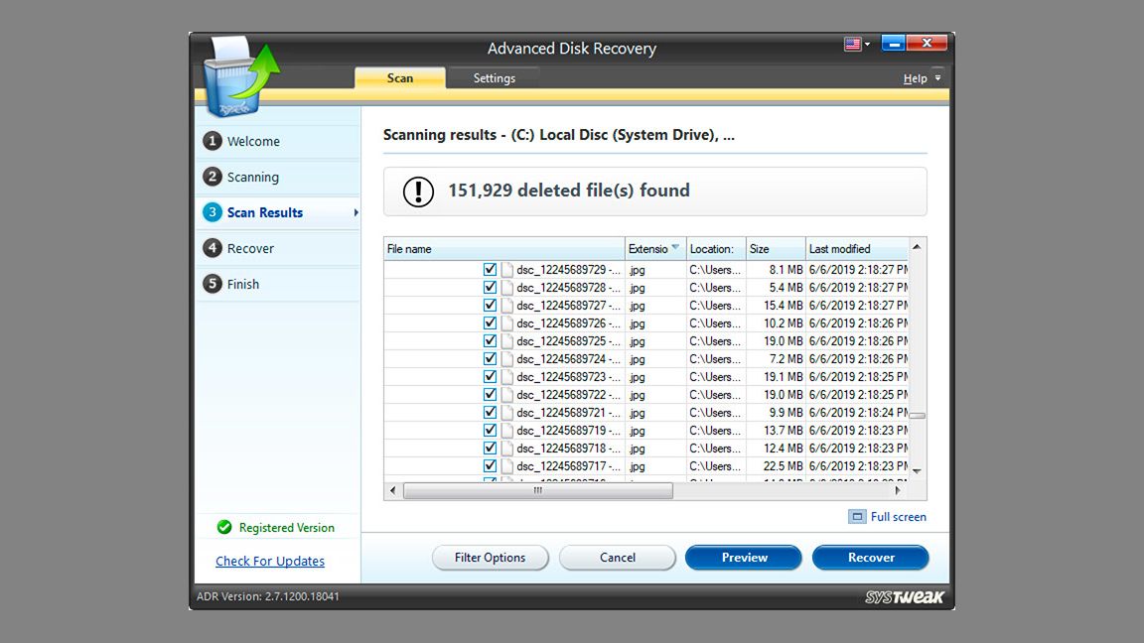
Task: Click the Recover button
Action: 870,558
